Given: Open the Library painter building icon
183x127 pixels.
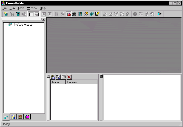Looking at the screenshot, I should coord(74,14).
